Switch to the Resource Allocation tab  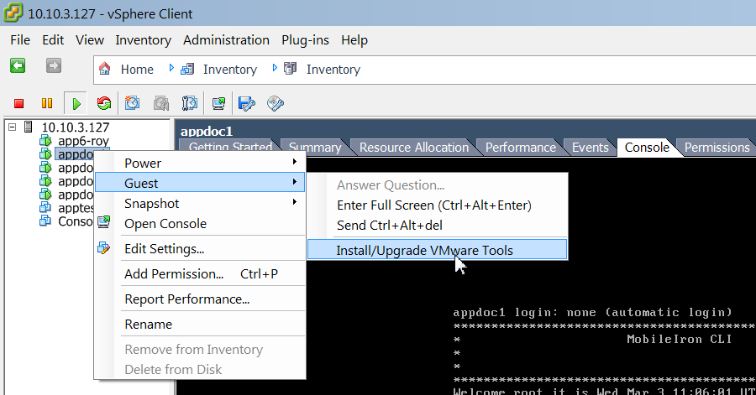pyautogui.click(x=414, y=148)
